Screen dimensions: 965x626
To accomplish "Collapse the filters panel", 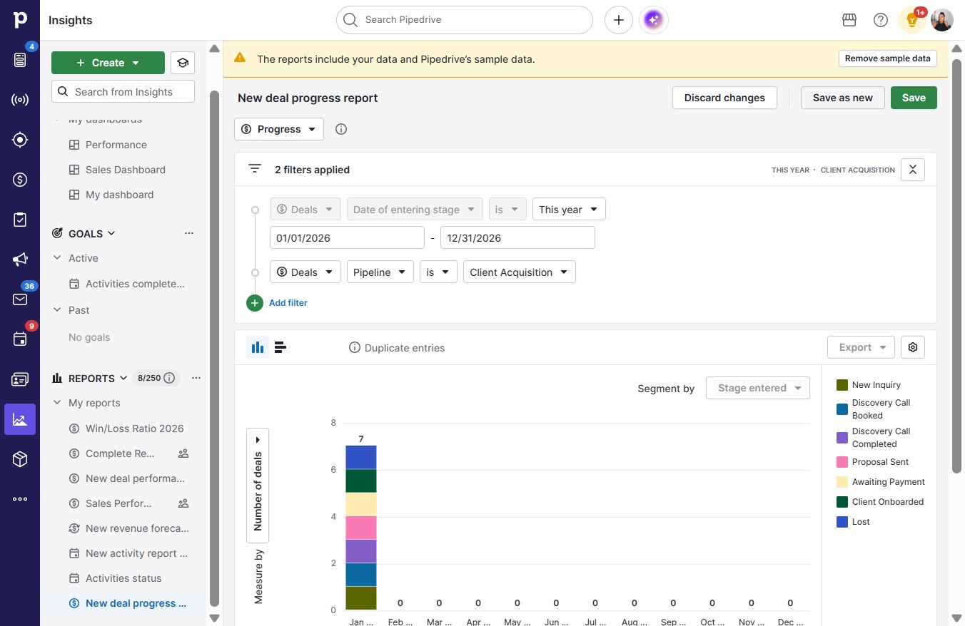I will click(913, 170).
